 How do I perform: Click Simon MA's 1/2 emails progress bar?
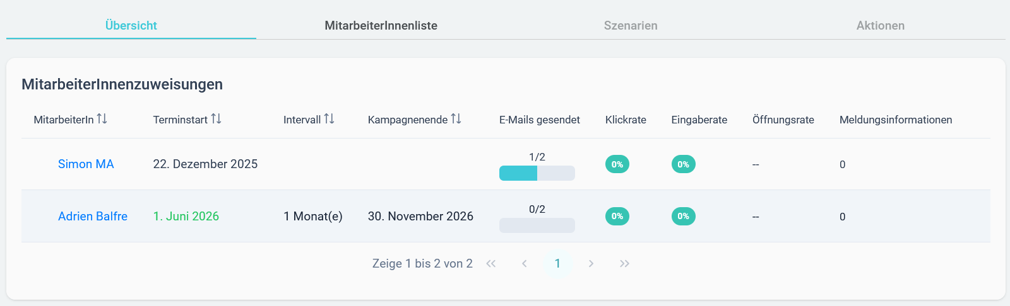537,173
